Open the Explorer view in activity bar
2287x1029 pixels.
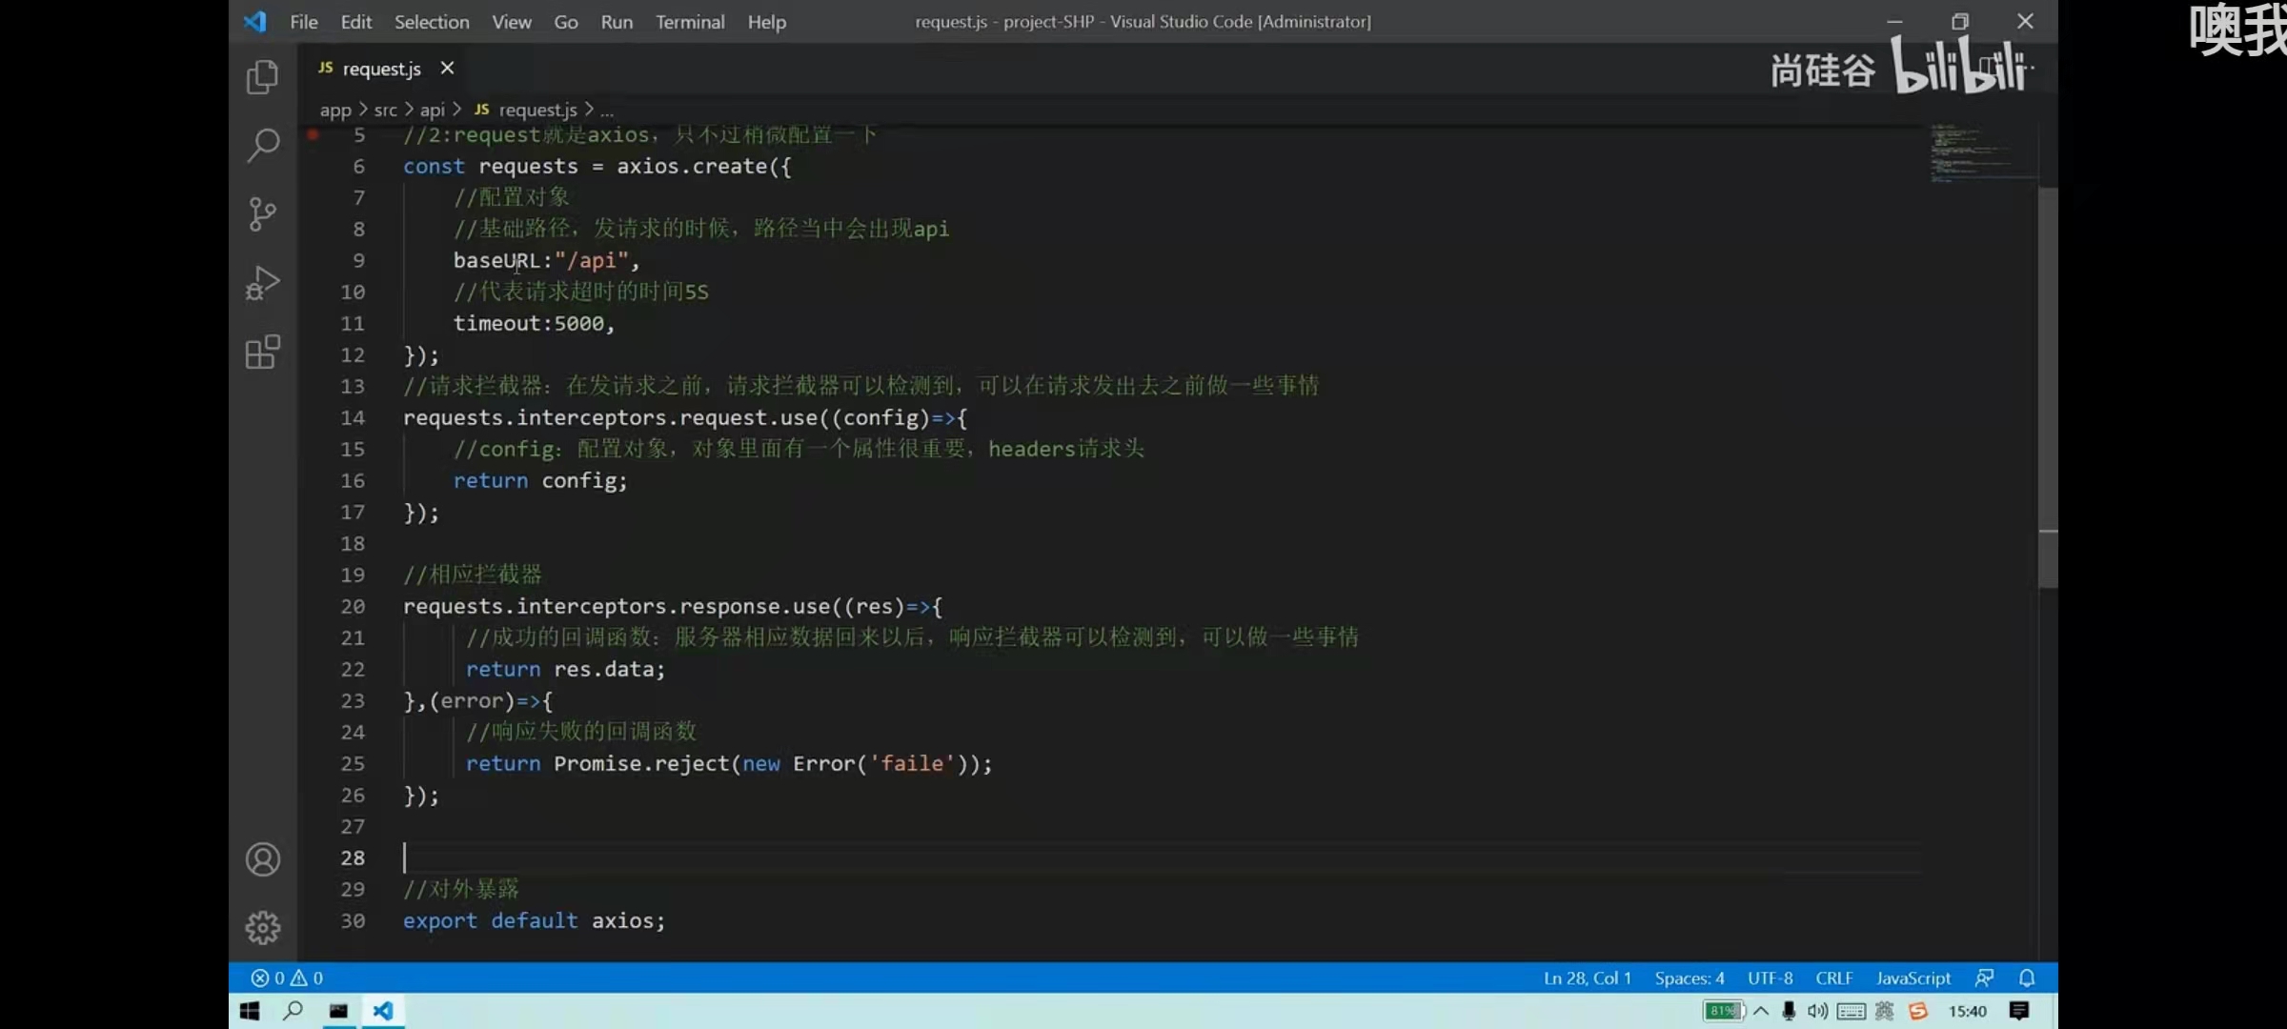click(x=262, y=77)
